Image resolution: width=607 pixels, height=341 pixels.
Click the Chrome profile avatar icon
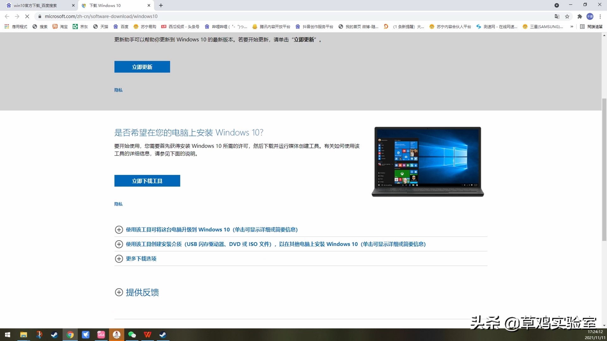[x=590, y=16]
